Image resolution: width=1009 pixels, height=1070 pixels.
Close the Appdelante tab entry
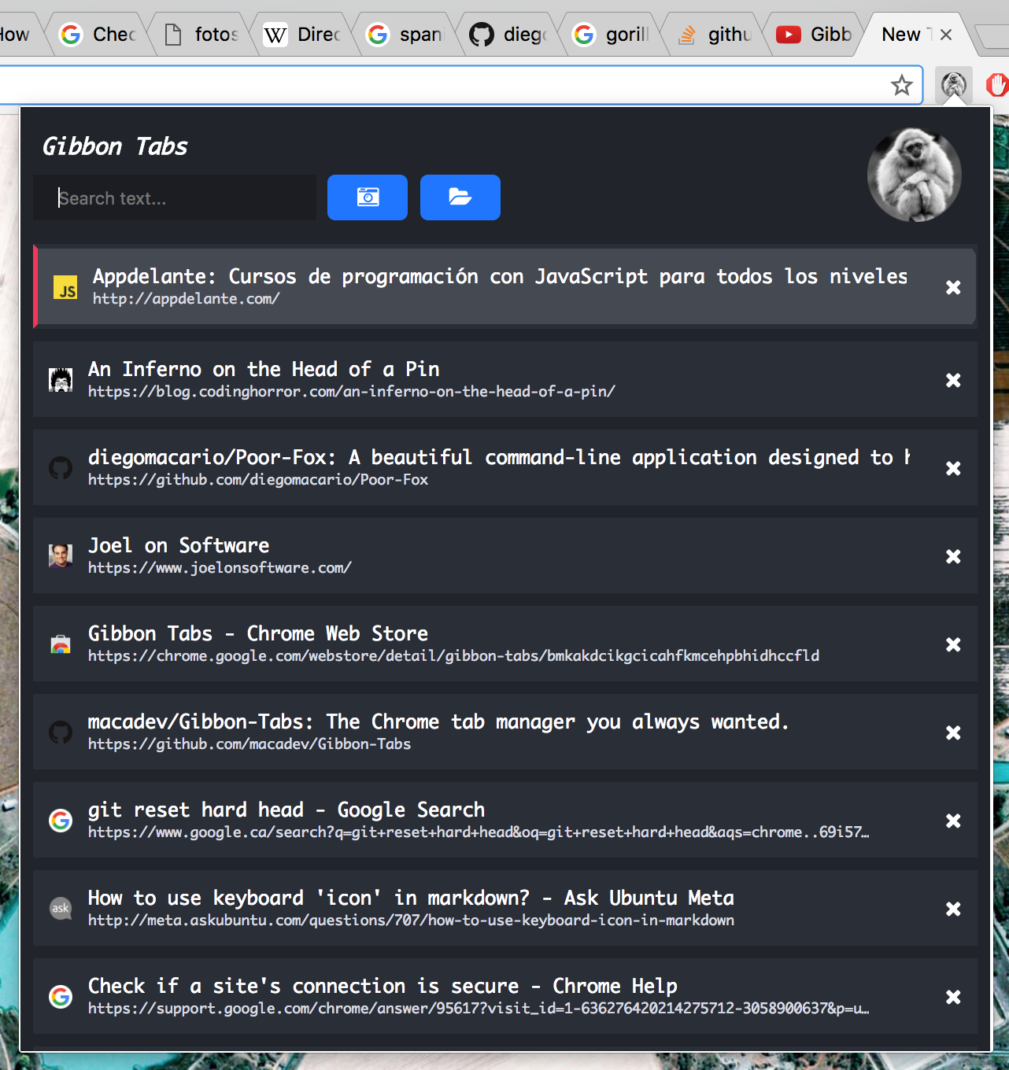pos(953,287)
